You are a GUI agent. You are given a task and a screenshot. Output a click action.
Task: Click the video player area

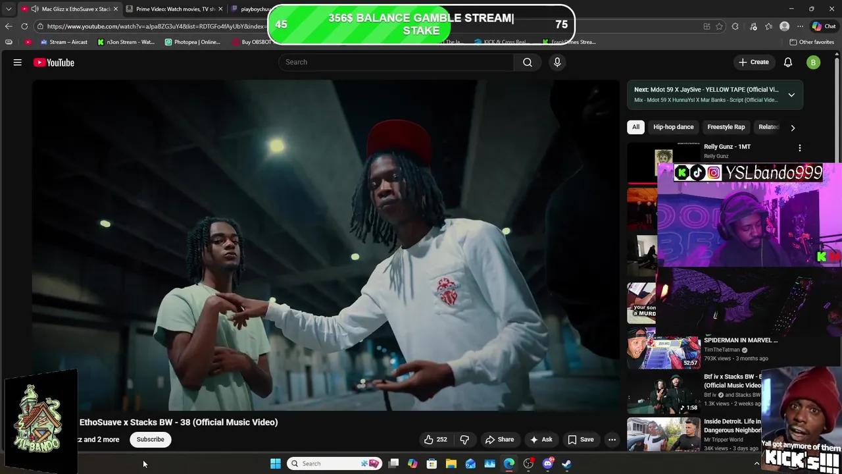coord(326,245)
